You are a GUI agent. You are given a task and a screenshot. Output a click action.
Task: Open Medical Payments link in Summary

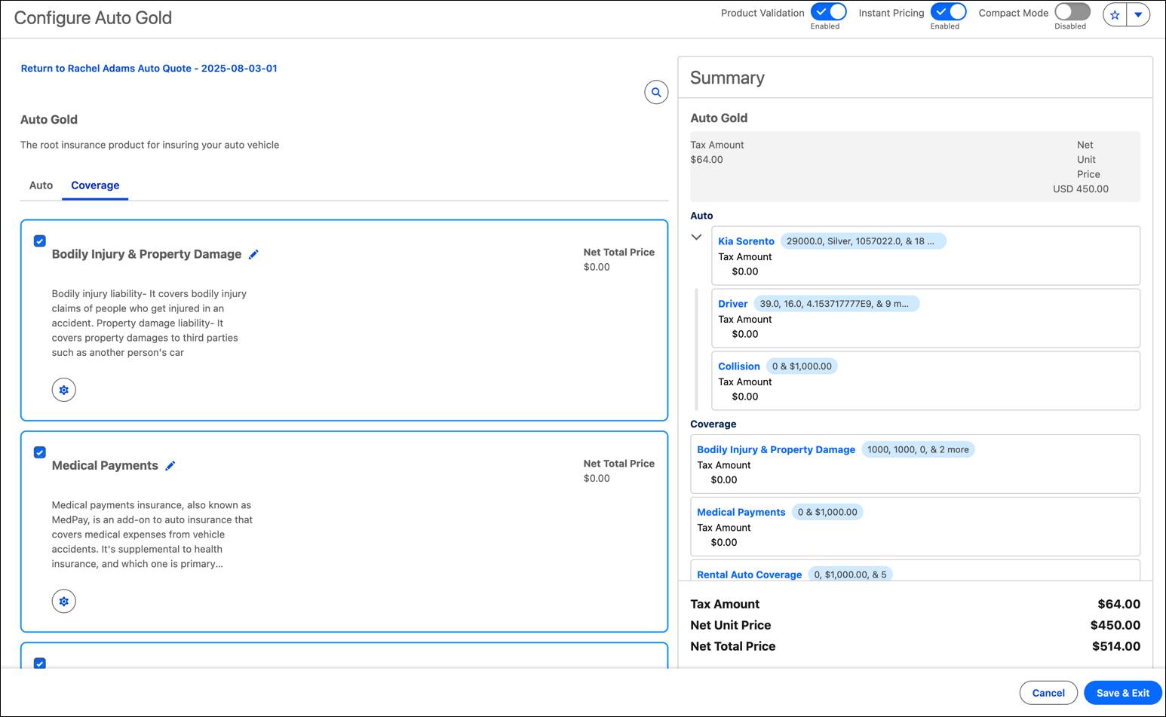(741, 512)
